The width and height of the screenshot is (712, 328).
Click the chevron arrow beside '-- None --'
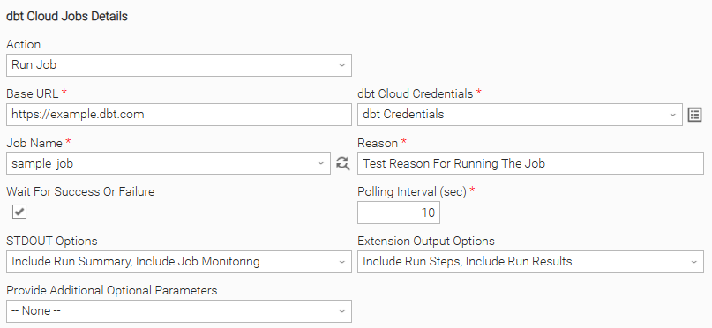tap(342, 310)
